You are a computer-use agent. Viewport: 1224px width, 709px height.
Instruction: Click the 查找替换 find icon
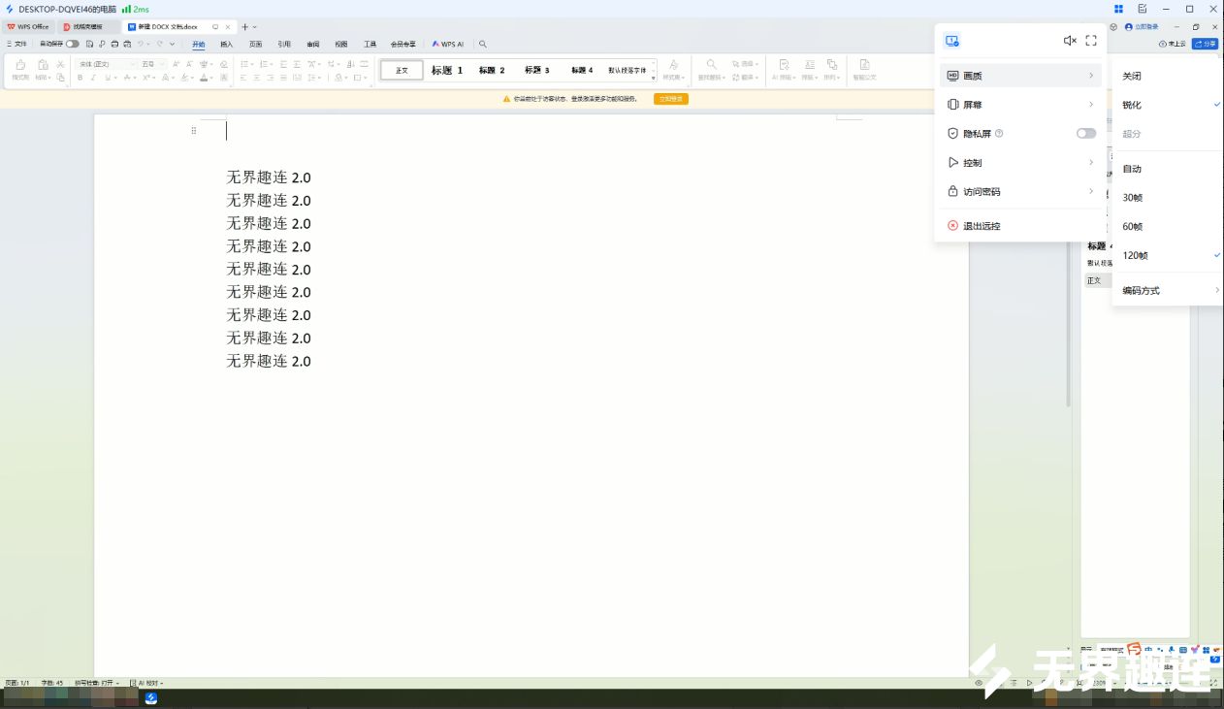coord(711,70)
